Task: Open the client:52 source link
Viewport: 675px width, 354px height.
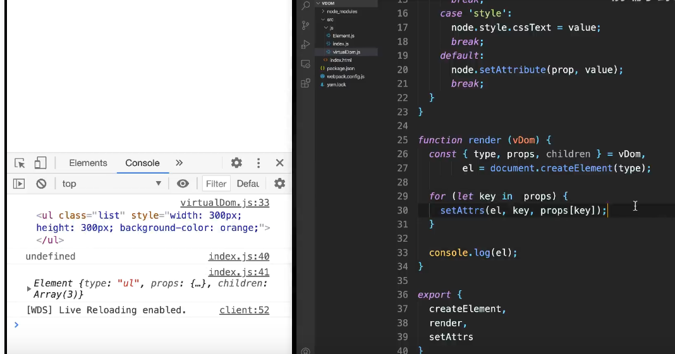Action: 244,310
